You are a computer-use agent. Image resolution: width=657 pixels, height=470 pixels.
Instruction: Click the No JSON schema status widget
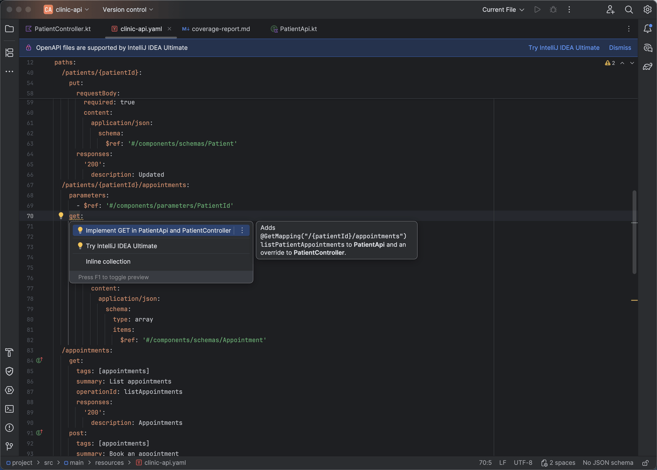(x=608, y=463)
